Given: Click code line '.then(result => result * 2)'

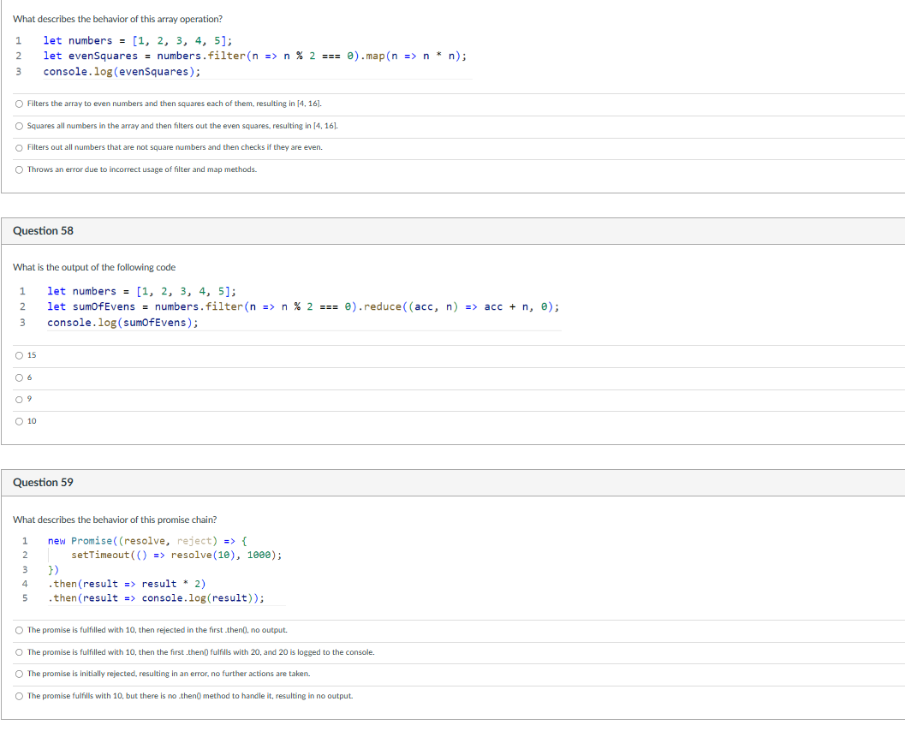Looking at the screenshot, I should 127,584.
